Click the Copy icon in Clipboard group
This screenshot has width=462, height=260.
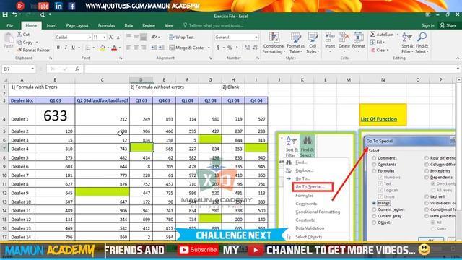(19, 42)
